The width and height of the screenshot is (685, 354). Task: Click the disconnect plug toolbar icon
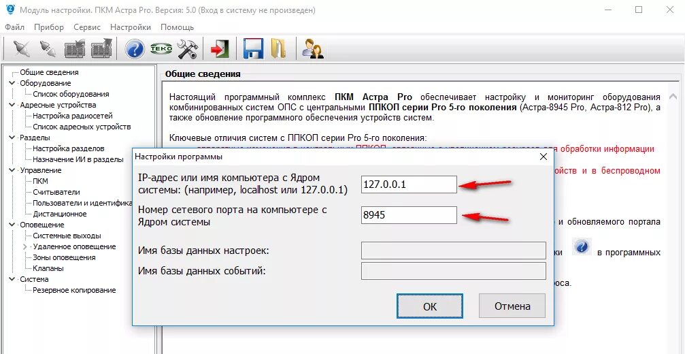point(47,48)
